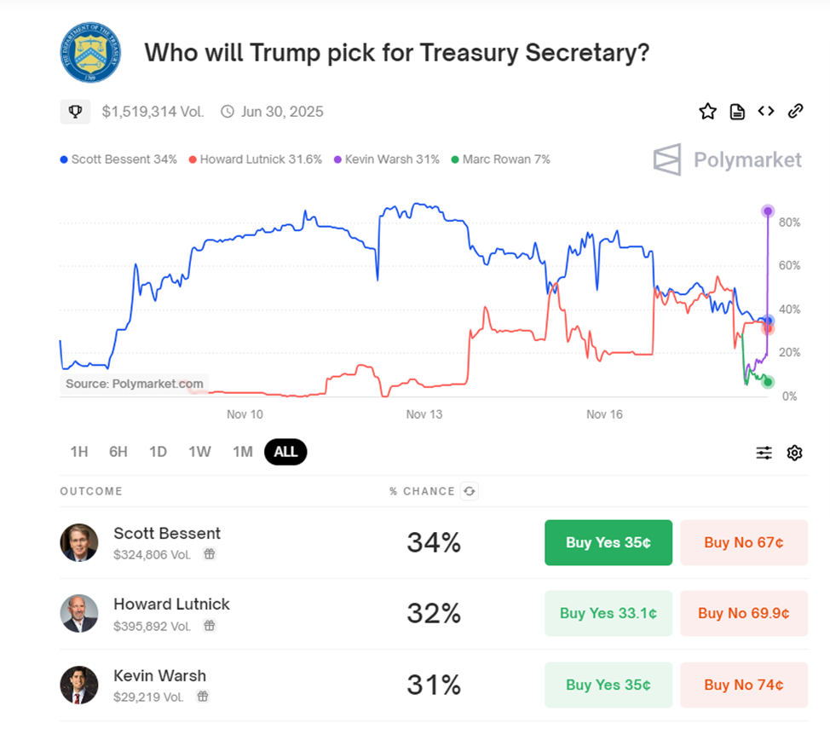Copy the market link icon
830x729 pixels.
pyautogui.click(x=795, y=112)
